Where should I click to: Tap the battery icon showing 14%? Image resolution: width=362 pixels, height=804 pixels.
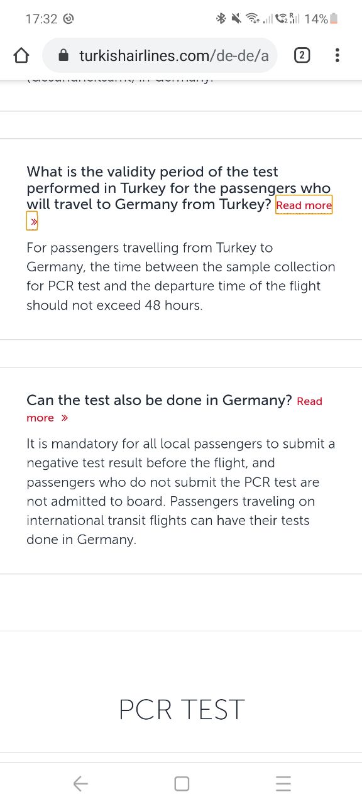coord(334,19)
